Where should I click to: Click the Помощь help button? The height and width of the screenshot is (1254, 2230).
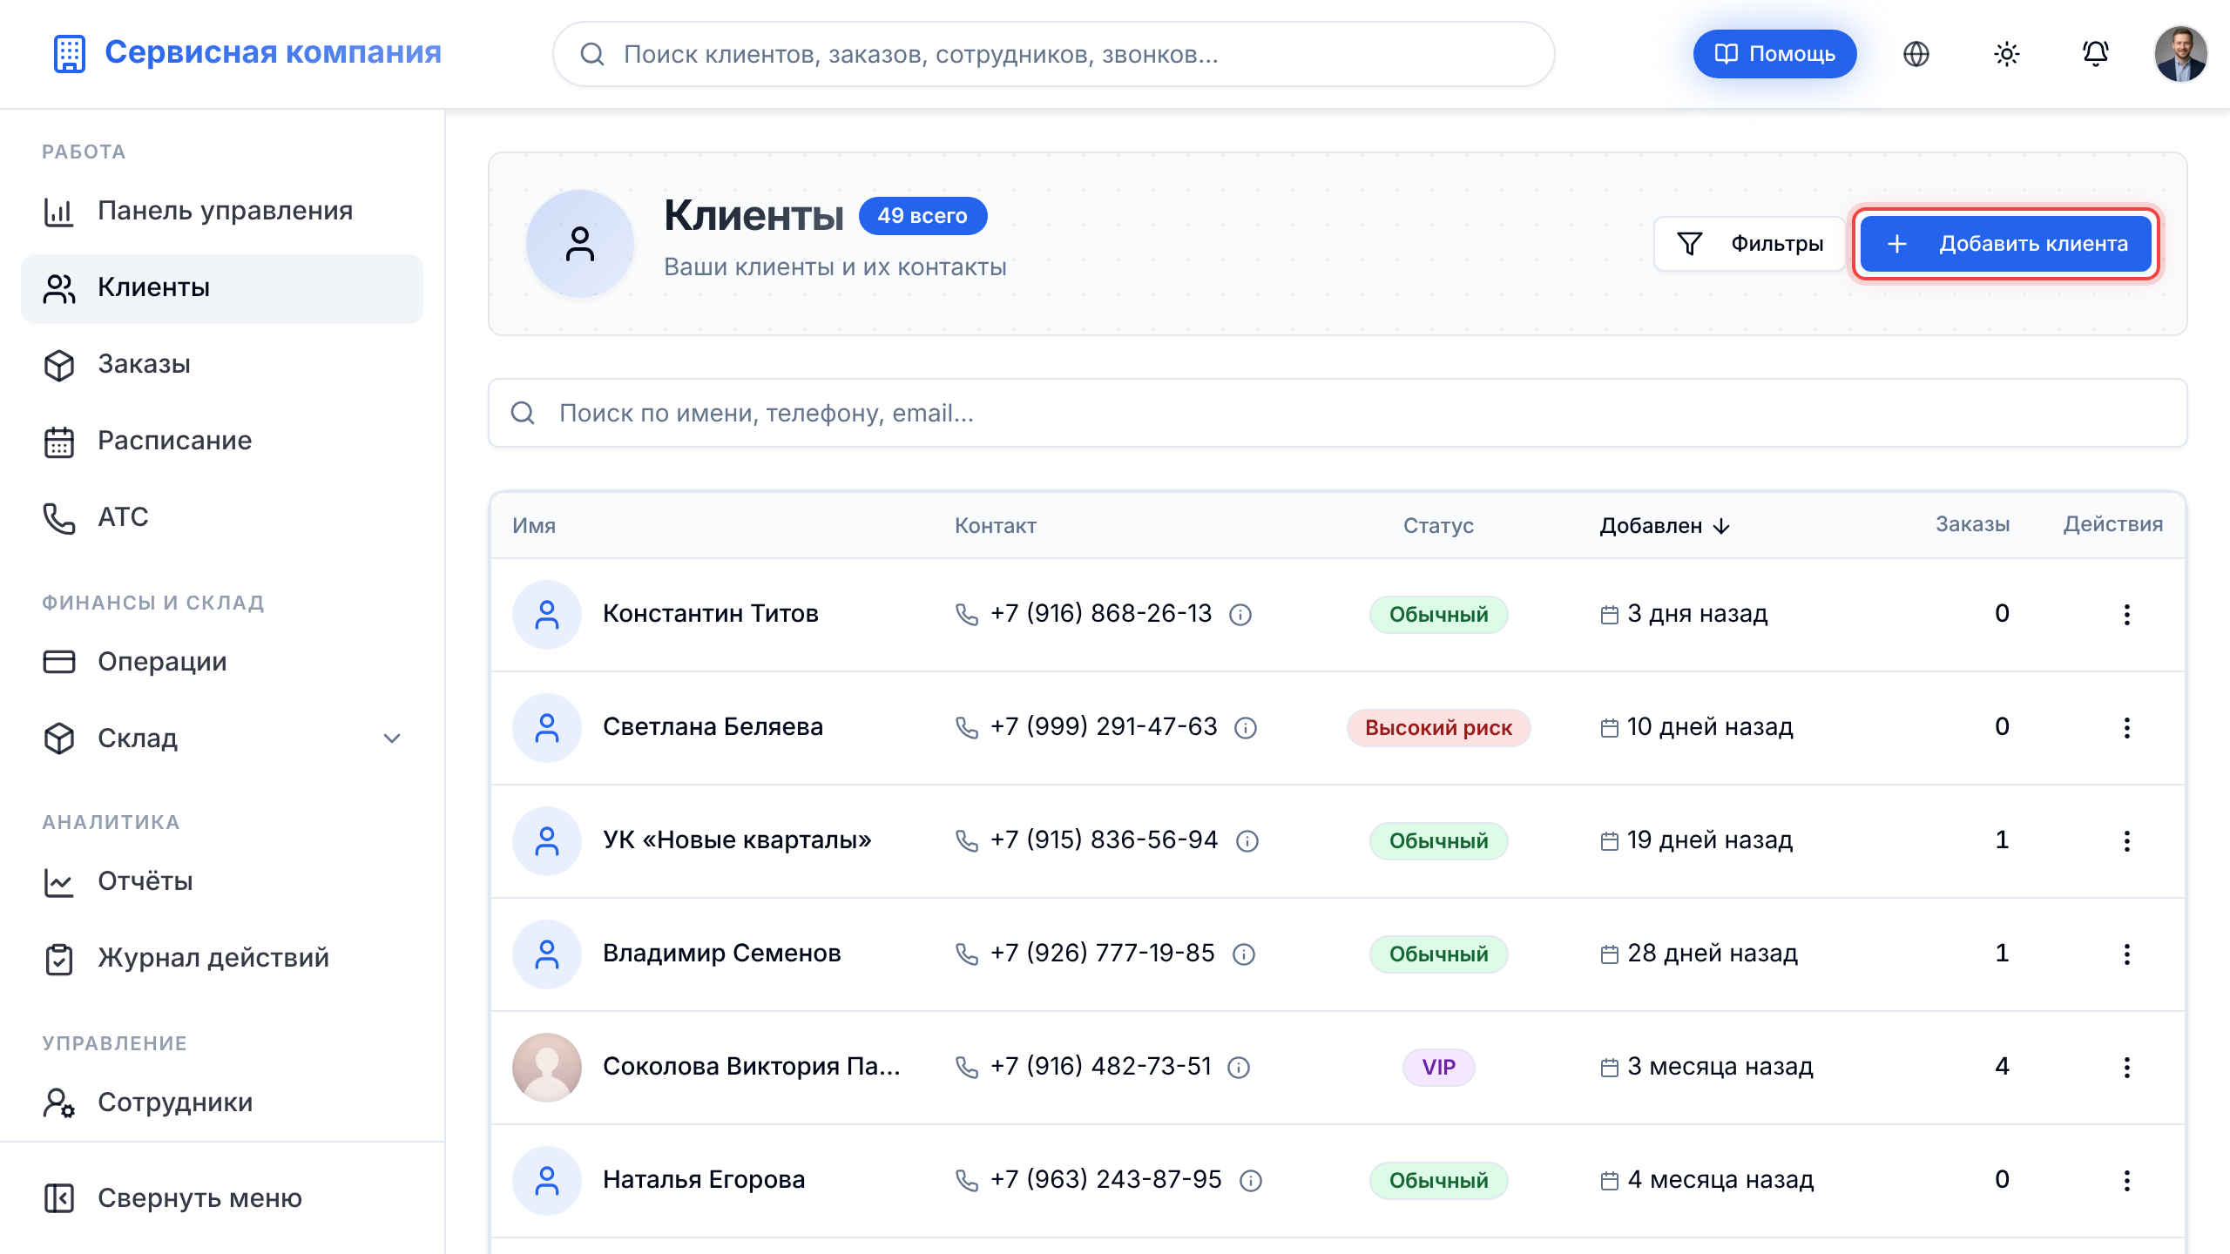tap(1774, 54)
